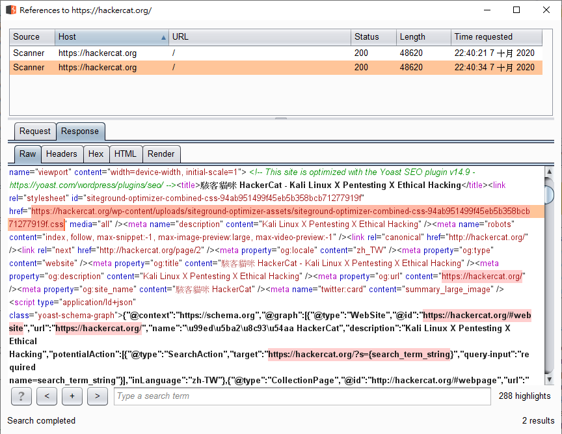
Task: Close the References window
Action: coord(546,10)
